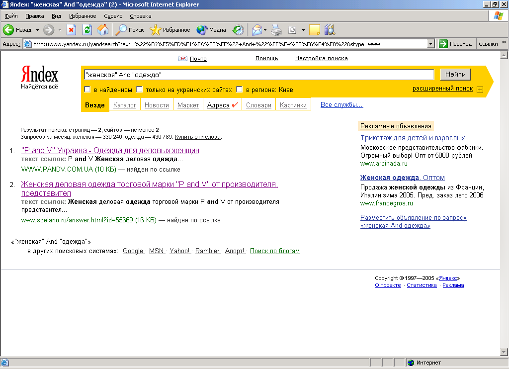Open the Файл menu
Viewport: 509px width, 369px height.
point(11,16)
